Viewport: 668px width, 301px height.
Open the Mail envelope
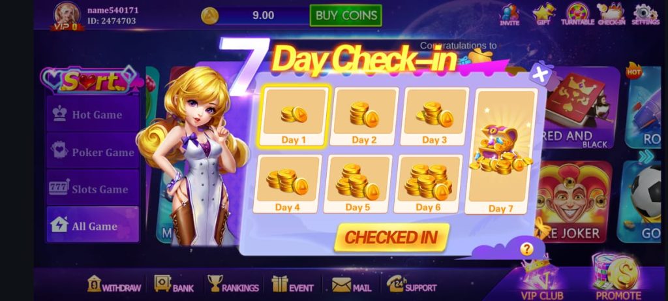352,285
